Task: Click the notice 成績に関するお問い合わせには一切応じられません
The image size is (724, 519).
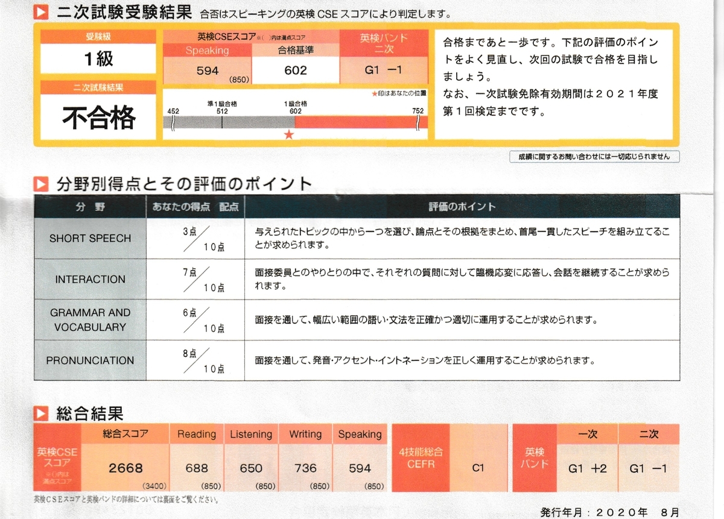Action: (x=594, y=156)
